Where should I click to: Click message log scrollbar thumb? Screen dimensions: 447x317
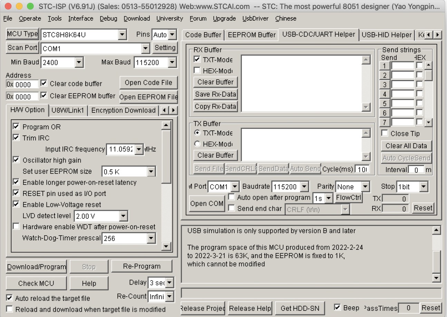(437, 262)
